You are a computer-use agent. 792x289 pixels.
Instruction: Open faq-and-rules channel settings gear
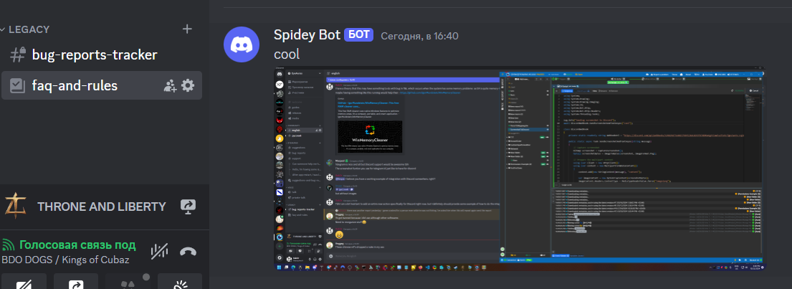[188, 85]
